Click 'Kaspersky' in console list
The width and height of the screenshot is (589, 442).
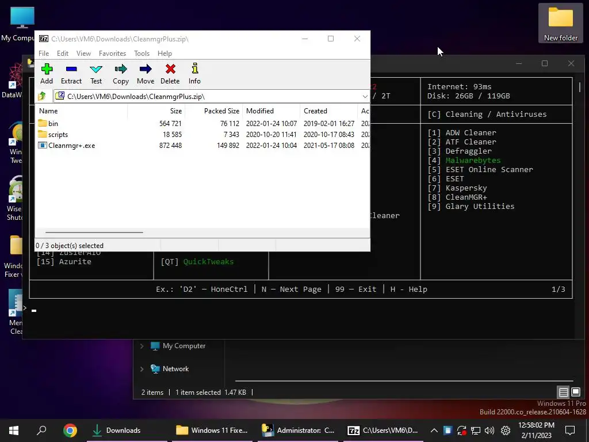(x=466, y=188)
